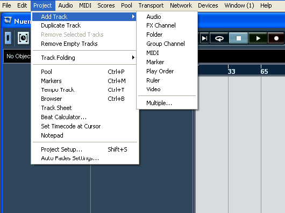The width and height of the screenshot is (285, 213).
Task: Click the go to end button
Action: click(205, 38)
